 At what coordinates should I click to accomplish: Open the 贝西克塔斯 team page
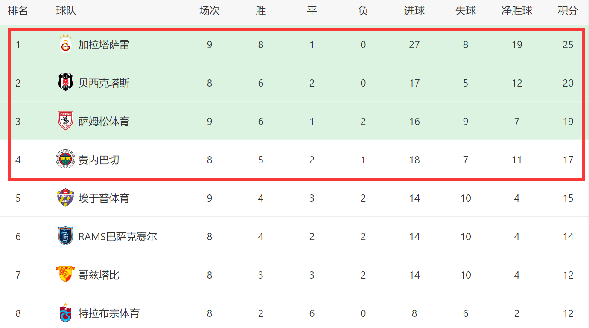pos(104,83)
